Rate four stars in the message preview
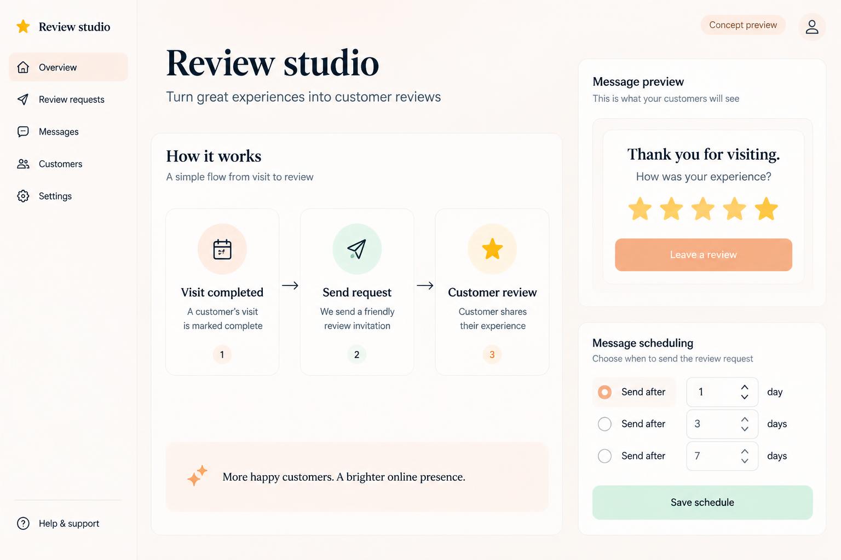 pyautogui.click(x=735, y=209)
